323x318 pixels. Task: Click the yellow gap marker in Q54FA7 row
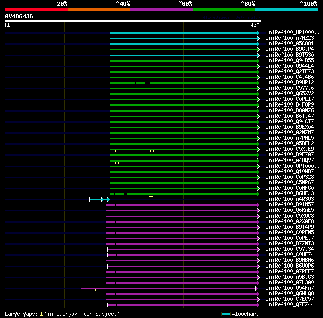(x=95, y=290)
